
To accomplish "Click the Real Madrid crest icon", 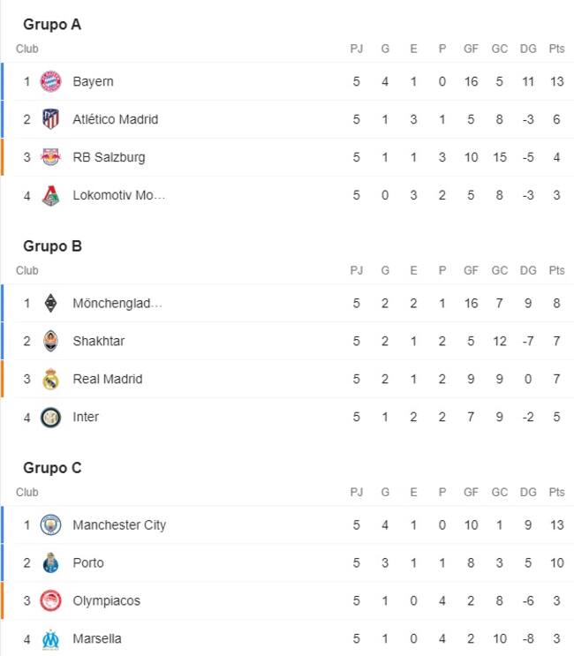I will pyautogui.click(x=50, y=379).
